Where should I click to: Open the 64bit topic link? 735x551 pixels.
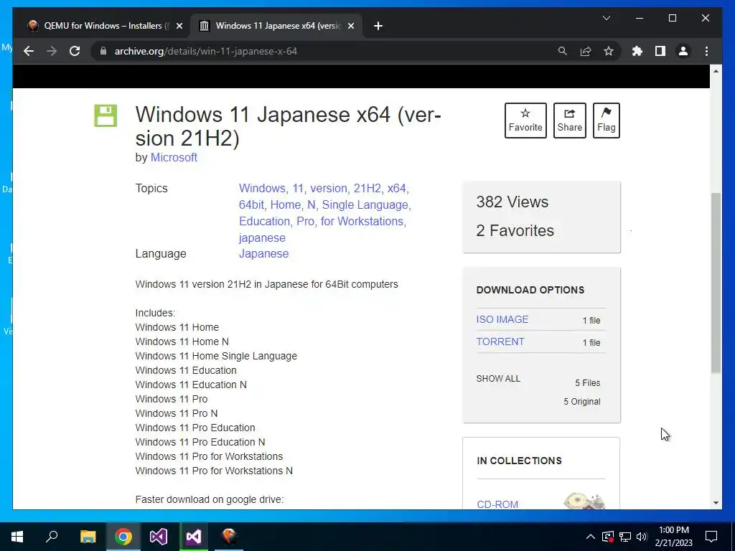251,204
